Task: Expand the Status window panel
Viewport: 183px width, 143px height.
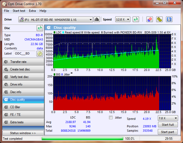Action: click(x=23, y=133)
